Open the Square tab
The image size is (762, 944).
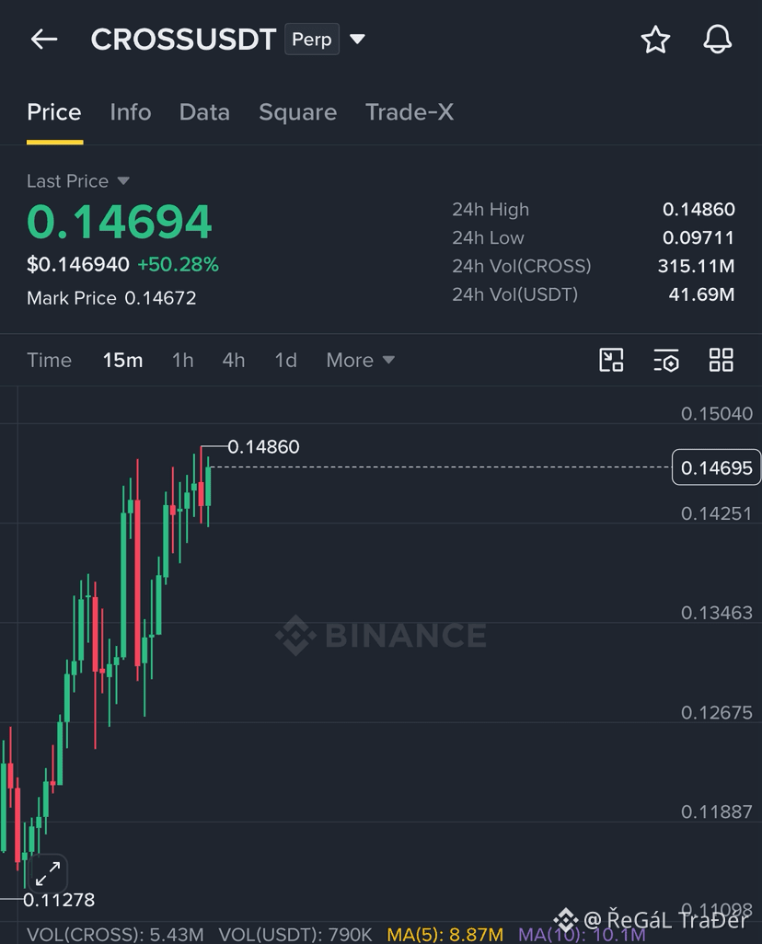297,112
